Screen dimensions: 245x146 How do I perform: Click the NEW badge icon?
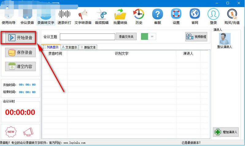coord(11,132)
